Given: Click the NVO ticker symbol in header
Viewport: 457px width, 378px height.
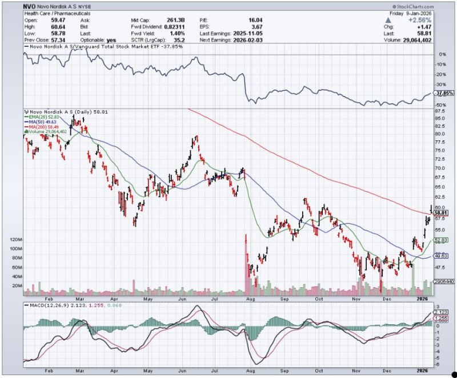Looking at the screenshot, I should click(x=30, y=6).
